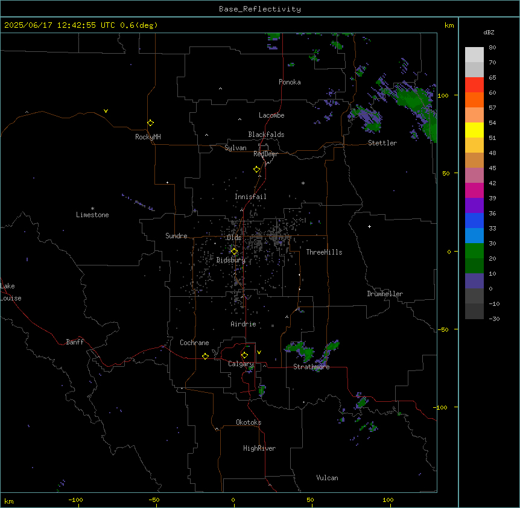The image size is (520, 508).
Task: Select the Strathmore town label
Action: click(311, 367)
